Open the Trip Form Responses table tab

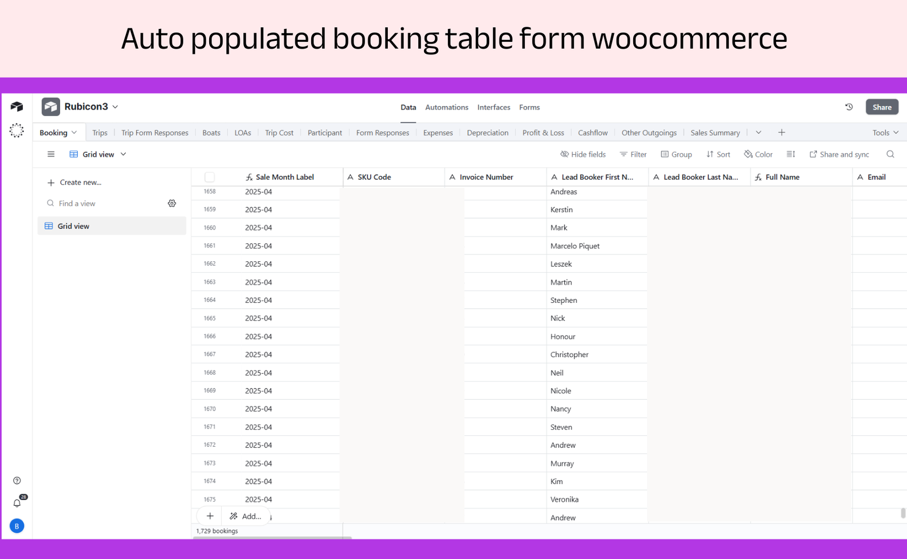[x=155, y=133]
